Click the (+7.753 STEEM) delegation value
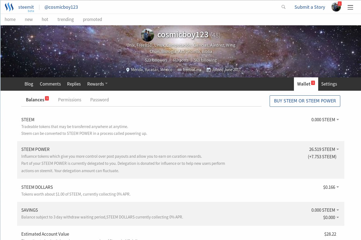Screen dimensions: 361x240 tap(322, 157)
